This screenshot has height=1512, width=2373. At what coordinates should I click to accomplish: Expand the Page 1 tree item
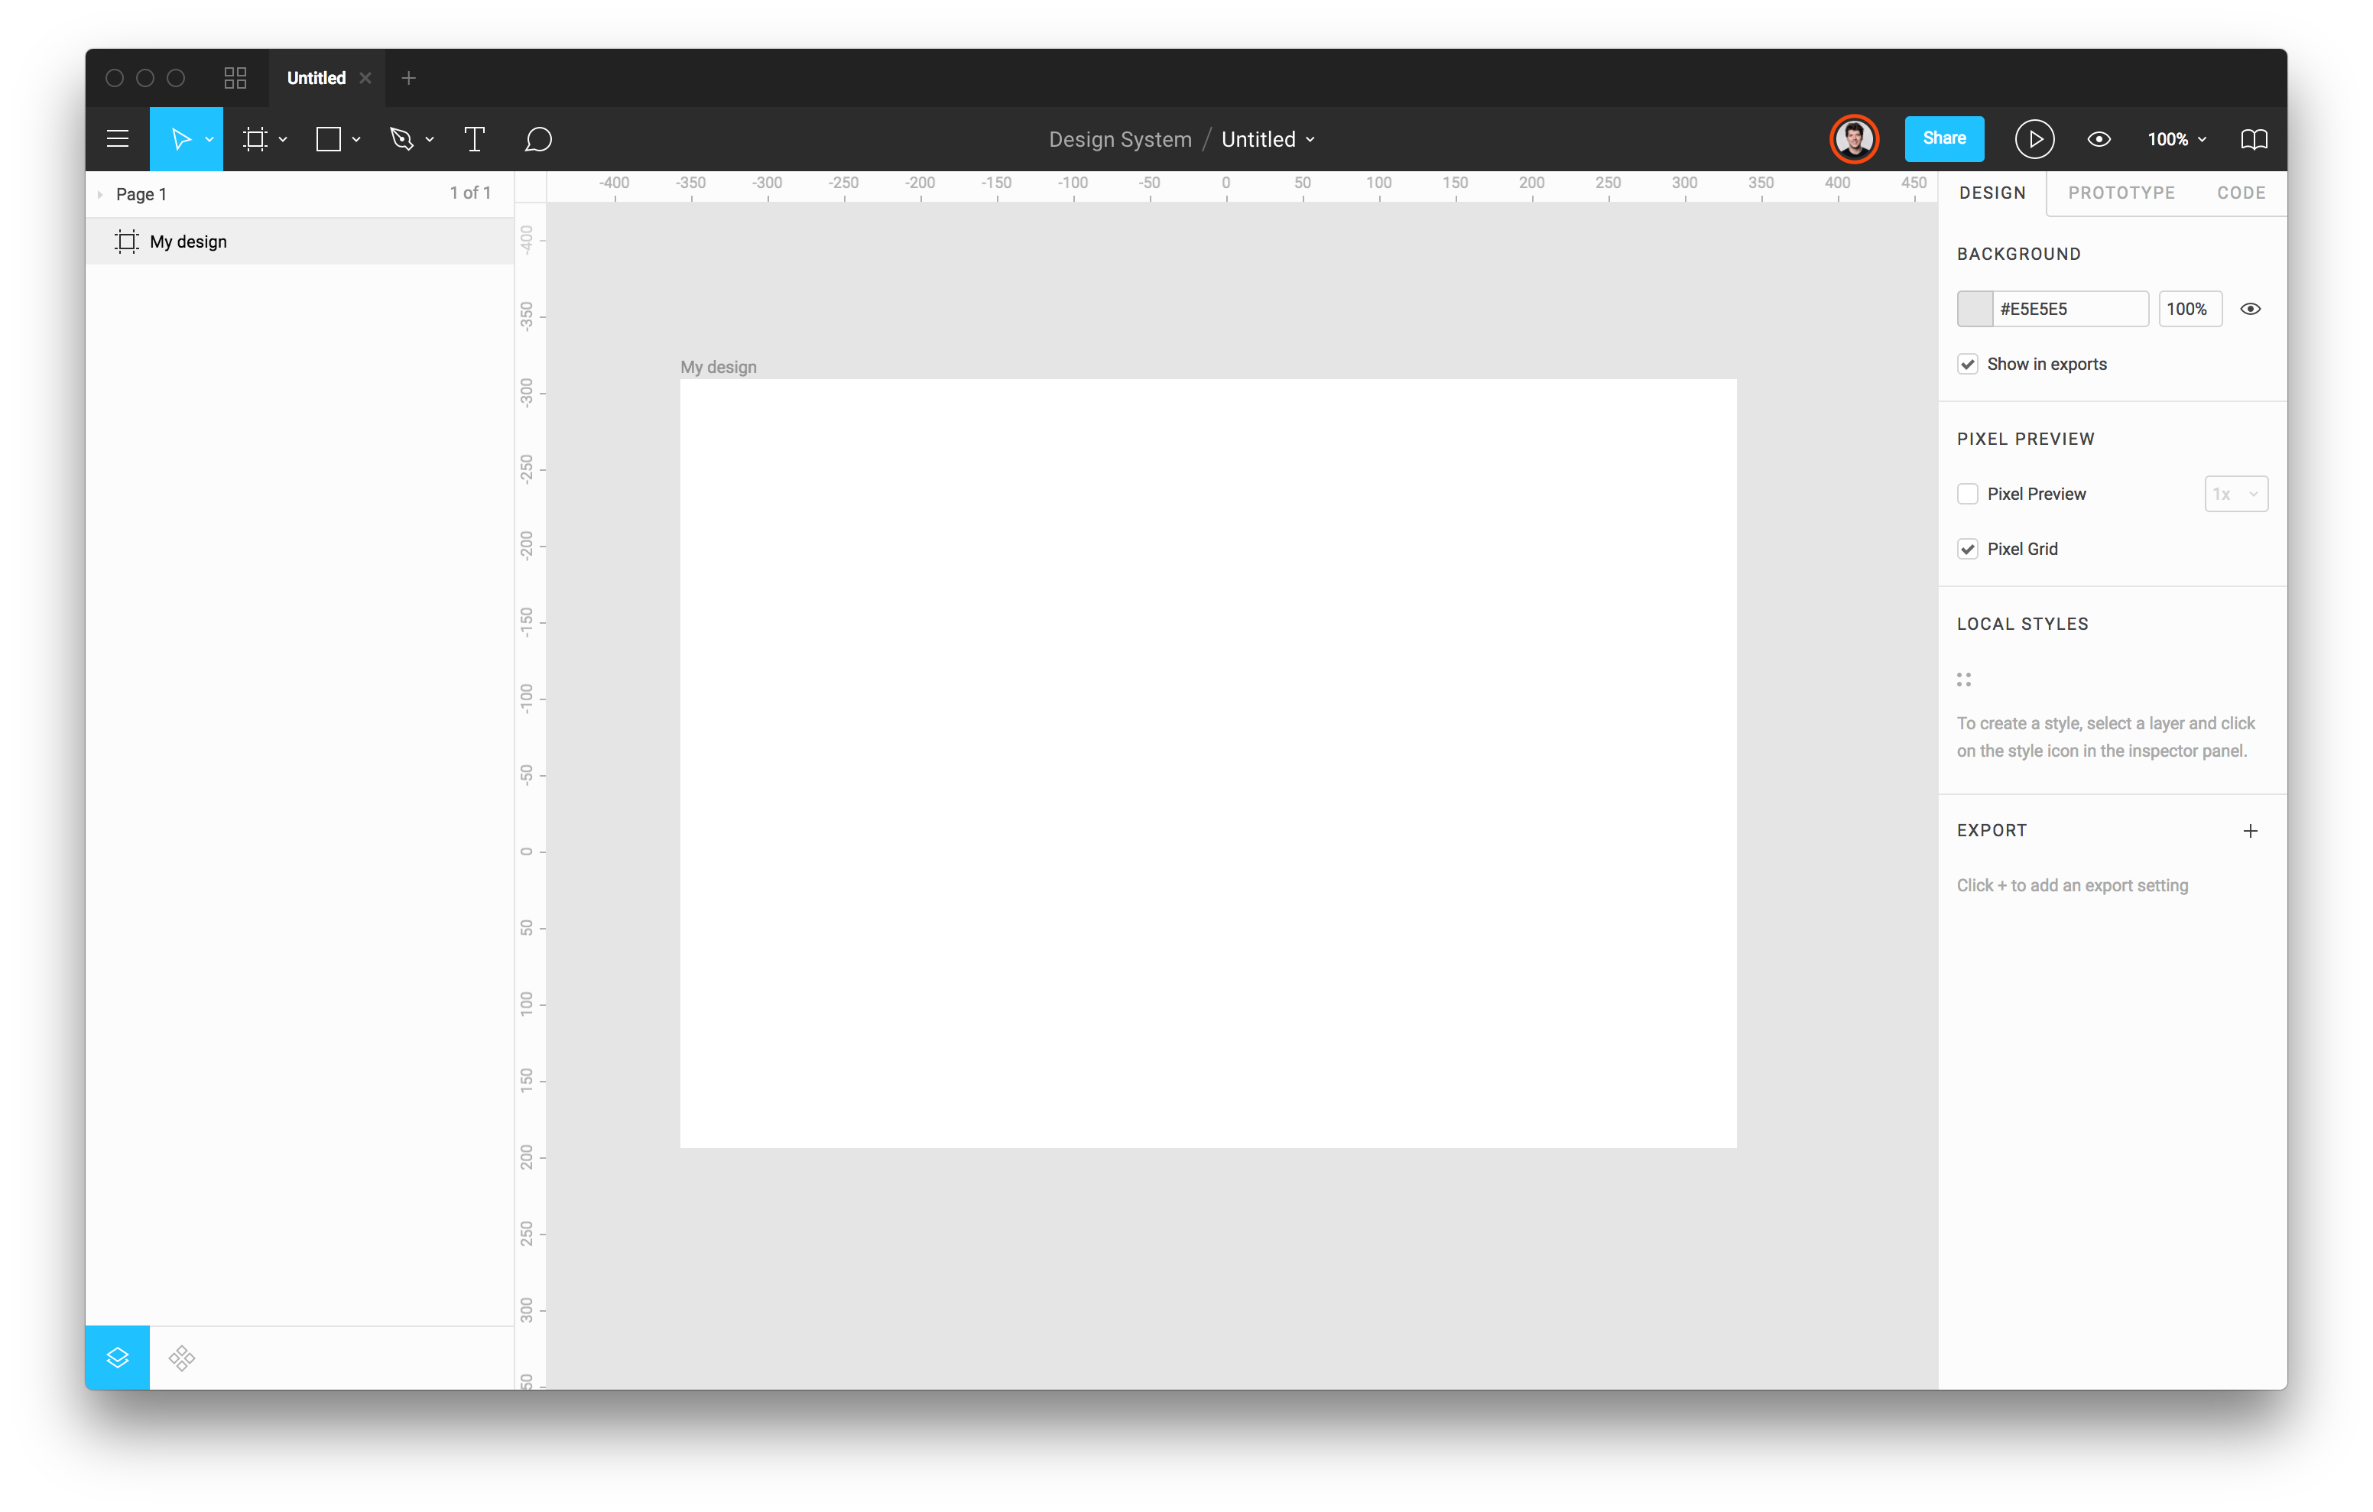(x=99, y=193)
